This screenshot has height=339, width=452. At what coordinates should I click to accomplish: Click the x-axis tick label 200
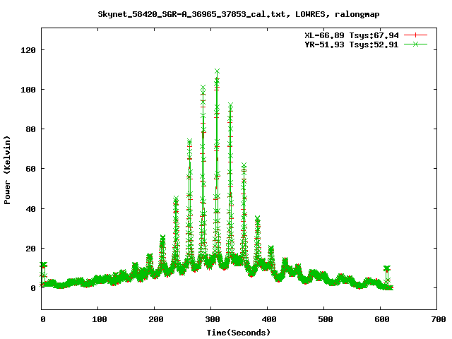[156, 319]
